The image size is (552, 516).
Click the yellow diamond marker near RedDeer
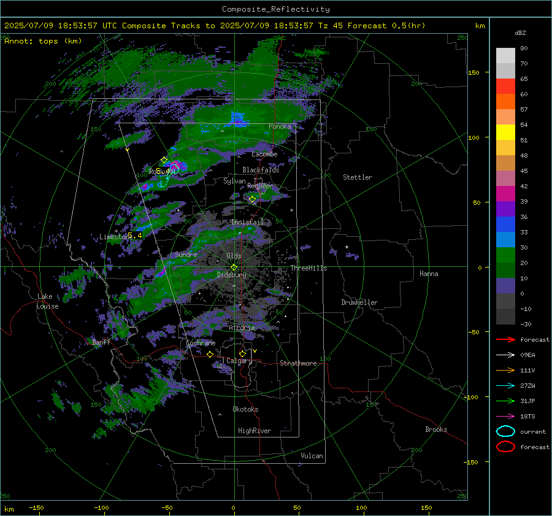pos(253,199)
